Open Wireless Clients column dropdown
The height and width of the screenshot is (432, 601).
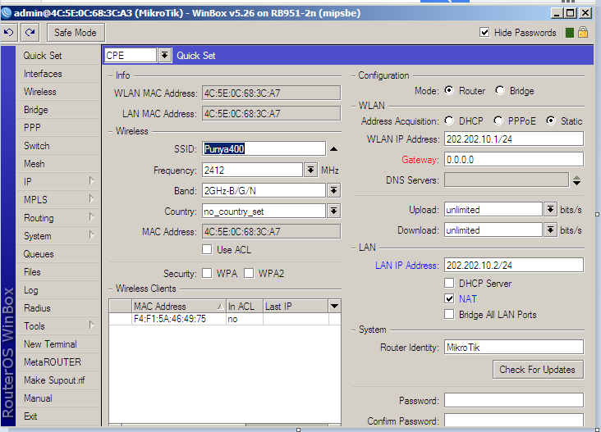[335, 306]
